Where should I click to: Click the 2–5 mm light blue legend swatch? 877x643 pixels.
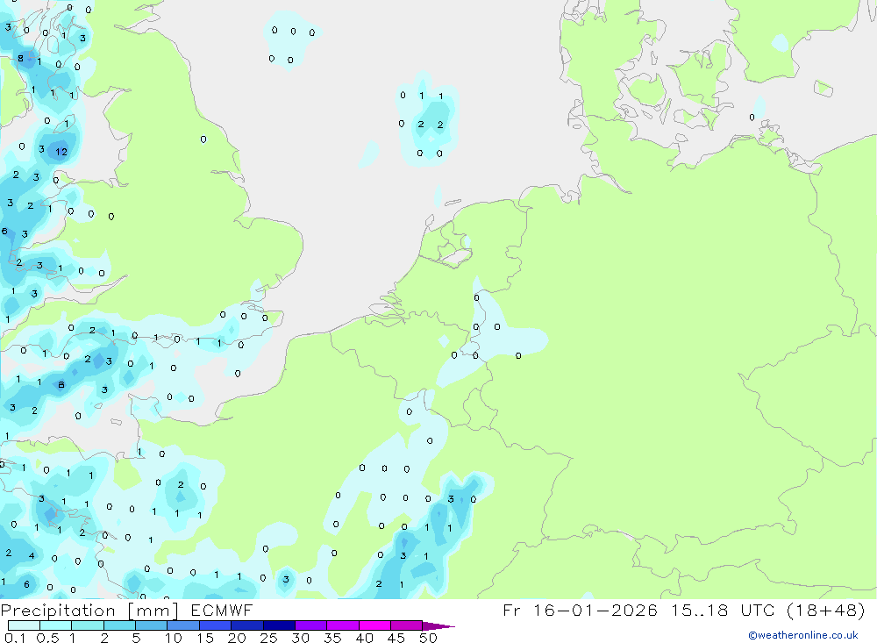coord(119,625)
